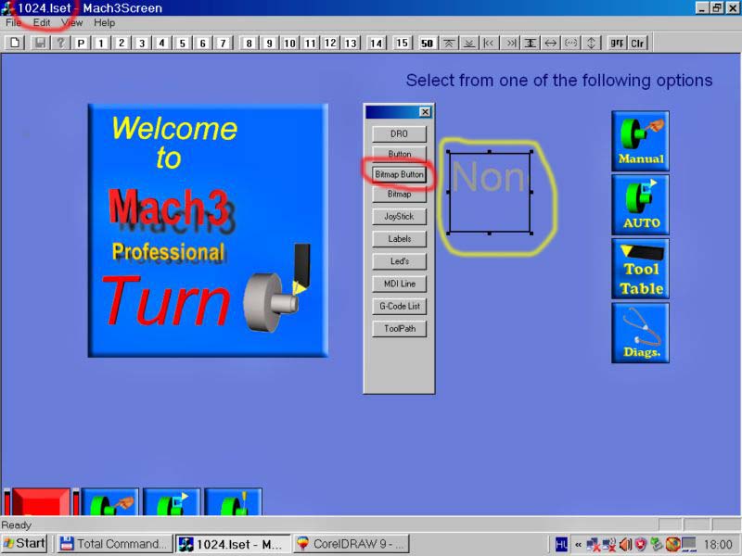Switch to CorelDRAW 9 in taskbar
Screen dimensions: 742x556
351,544
